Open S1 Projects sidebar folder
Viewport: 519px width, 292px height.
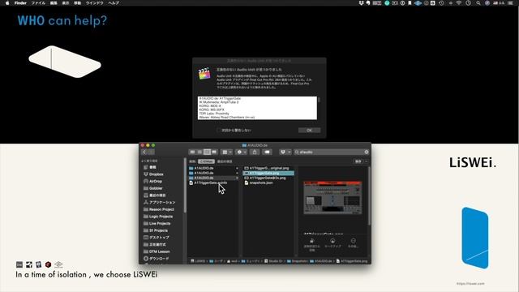coord(158,230)
